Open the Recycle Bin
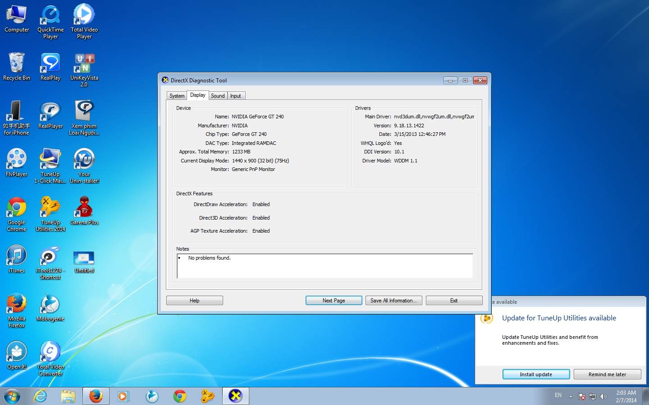Screen dimensions: 649x405 pos(17,67)
